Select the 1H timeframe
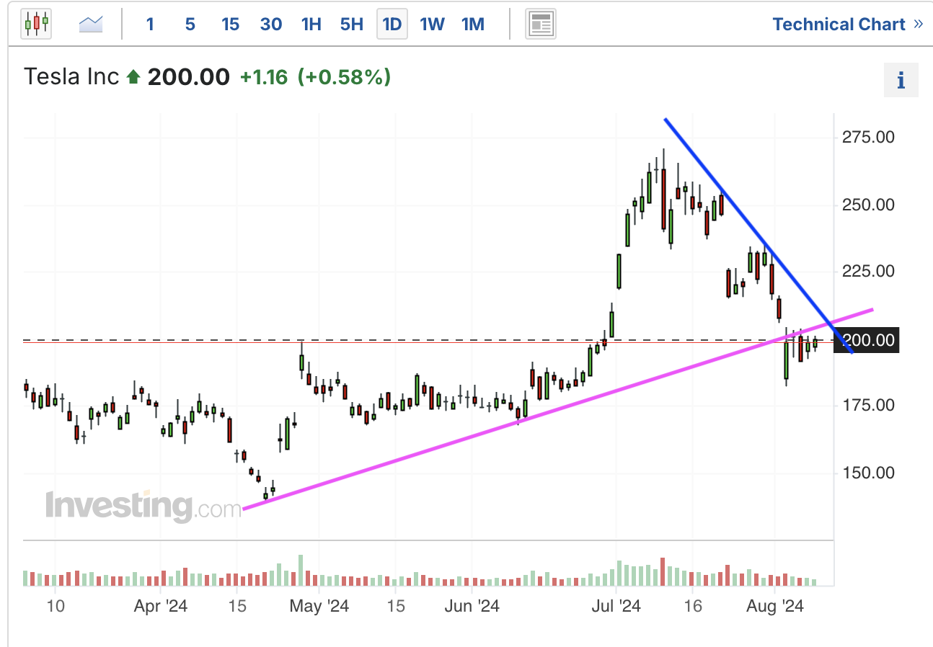Screen dimensions: 933x647 [x=311, y=24]
